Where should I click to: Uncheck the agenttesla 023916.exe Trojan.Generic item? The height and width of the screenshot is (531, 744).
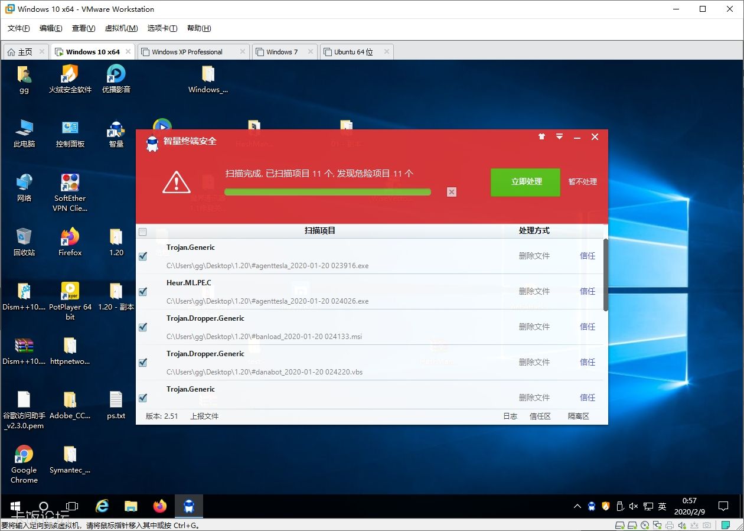click(142, 256)
